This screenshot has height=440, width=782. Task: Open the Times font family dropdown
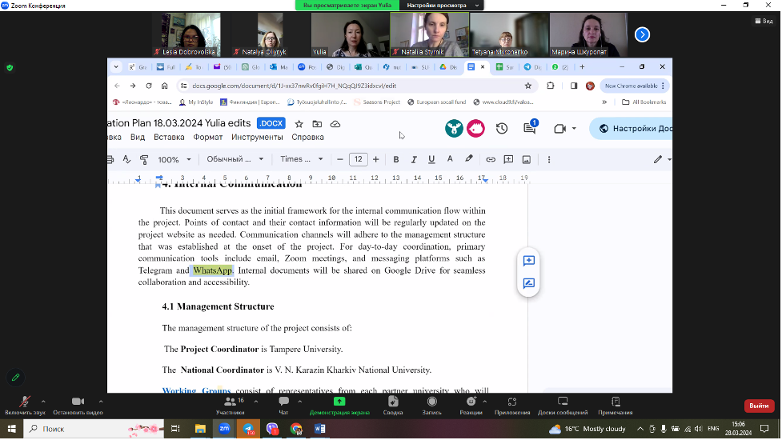point(301,159)
